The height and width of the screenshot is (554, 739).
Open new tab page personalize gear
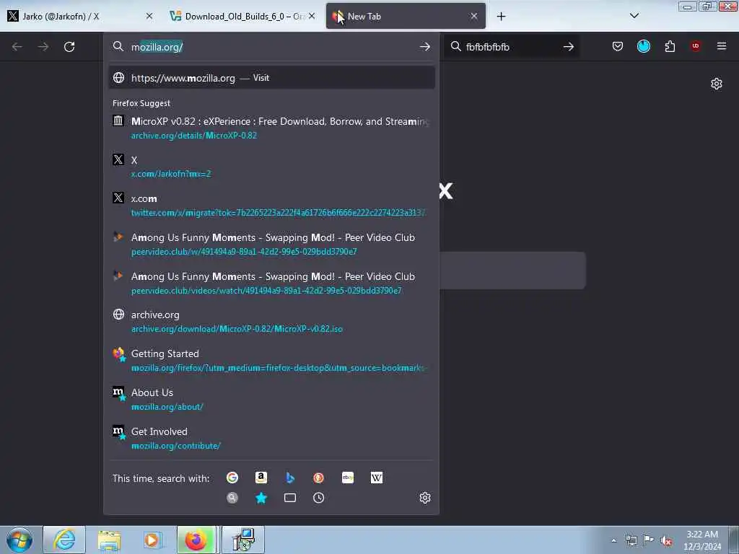click(x=717, y=84)
